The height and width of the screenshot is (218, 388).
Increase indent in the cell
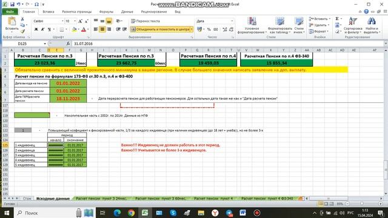coord(125,29)
